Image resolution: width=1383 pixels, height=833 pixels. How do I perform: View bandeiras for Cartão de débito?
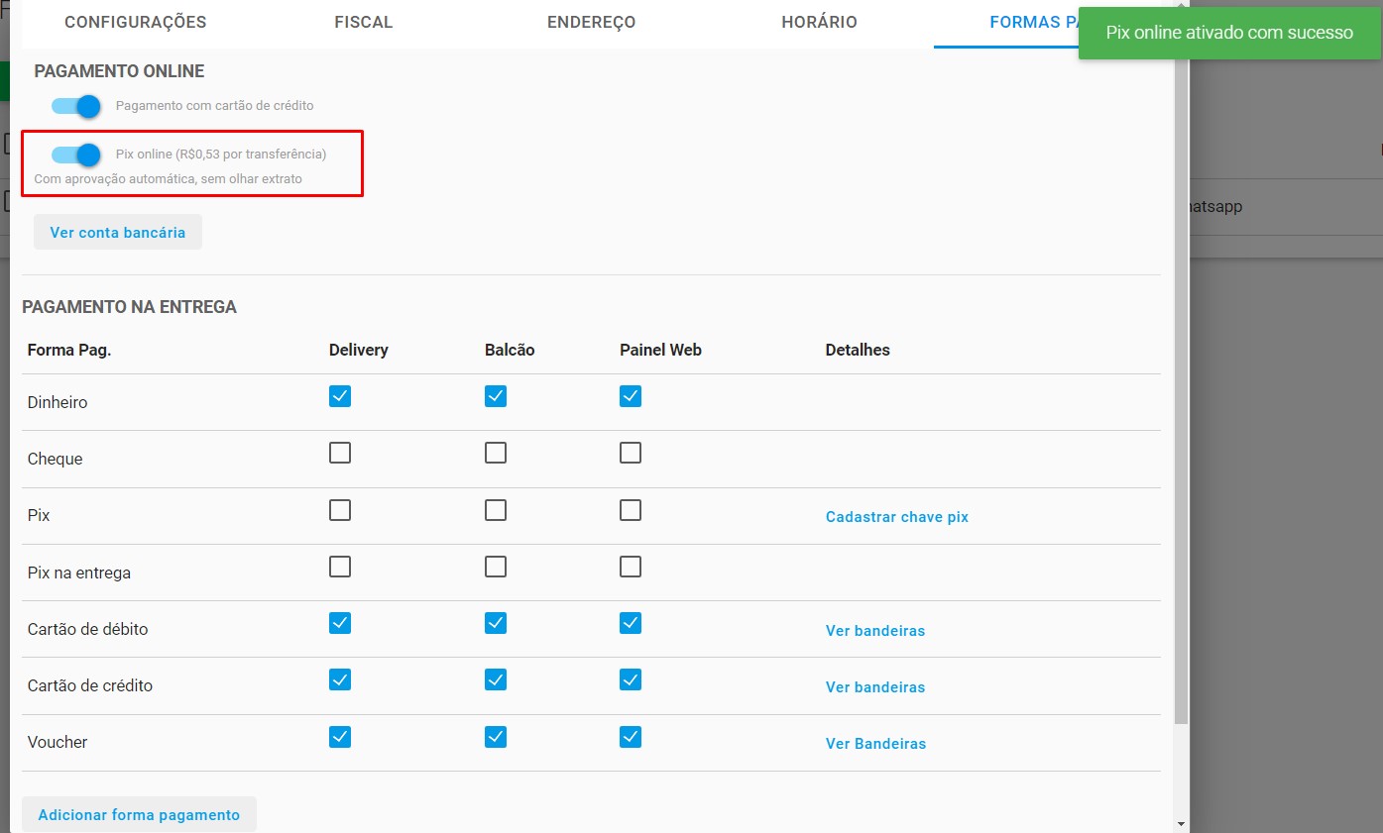874,631
